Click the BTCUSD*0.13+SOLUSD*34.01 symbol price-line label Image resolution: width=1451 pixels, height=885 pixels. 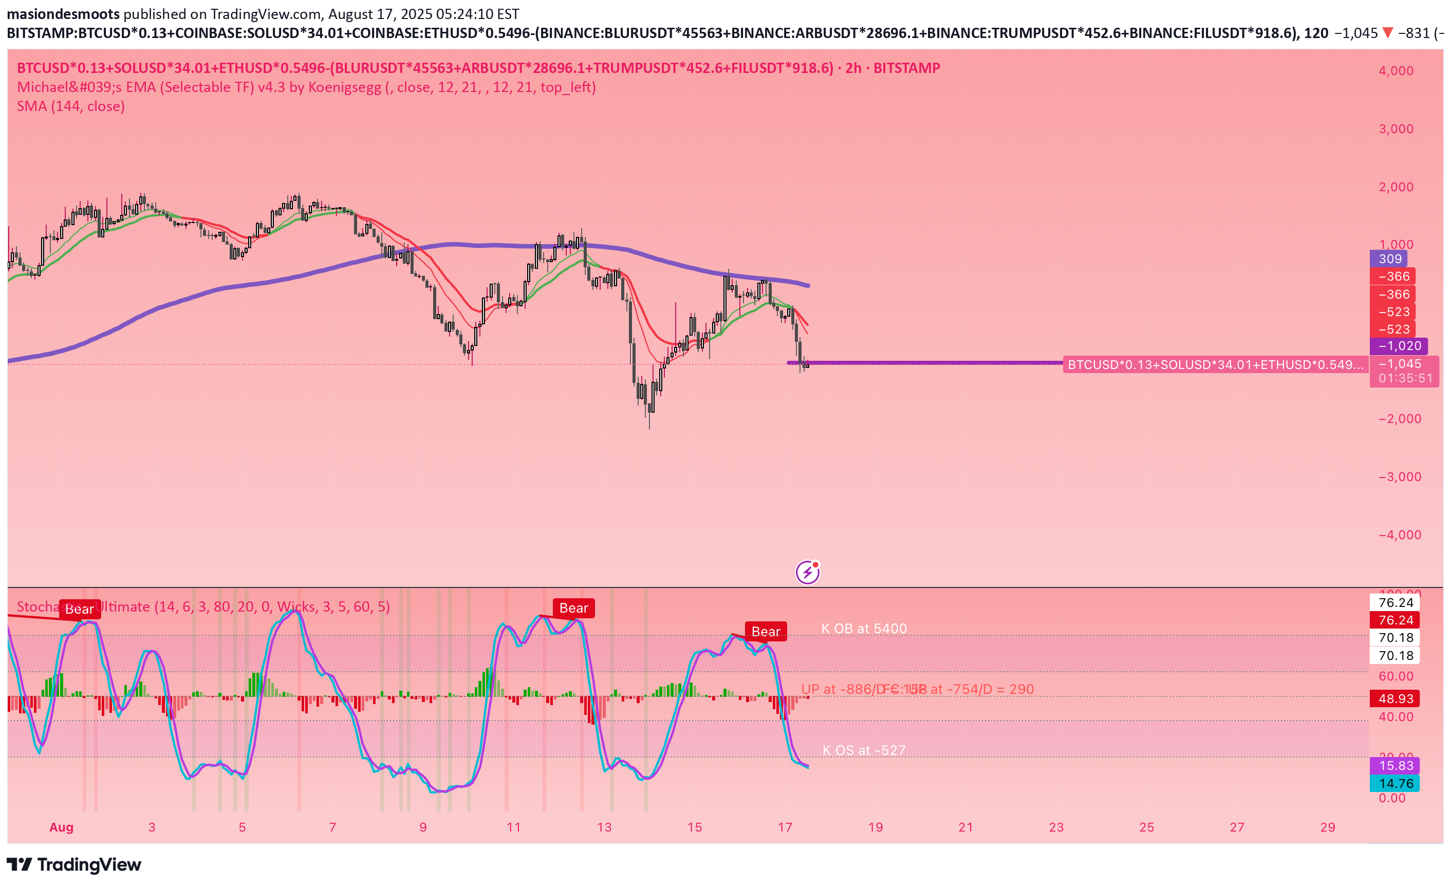coord(1216,365)
